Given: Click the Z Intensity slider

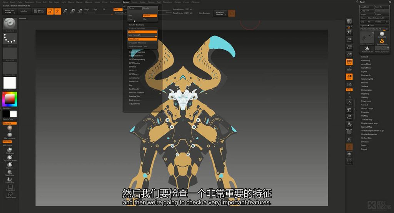Looking at the screenshot, I should 120,13.
